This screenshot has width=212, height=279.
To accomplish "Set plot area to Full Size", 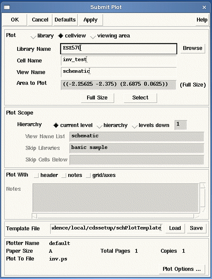I will click(x=97, y=98).
